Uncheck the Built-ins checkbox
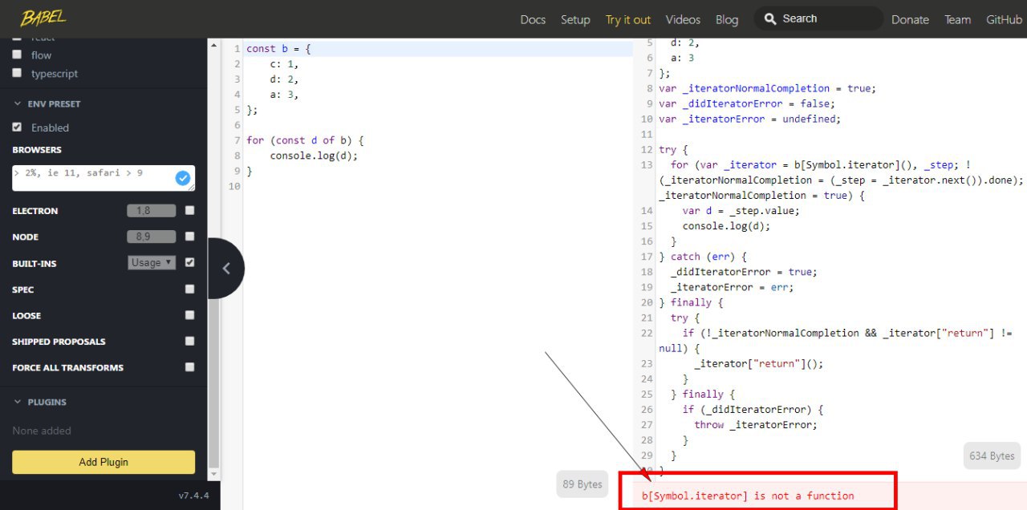This screenshot has width=1027, height=510. point(189,262)
